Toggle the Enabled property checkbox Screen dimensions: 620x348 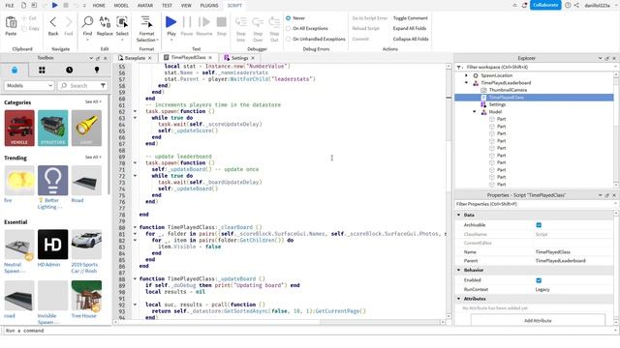coord(539,280)
